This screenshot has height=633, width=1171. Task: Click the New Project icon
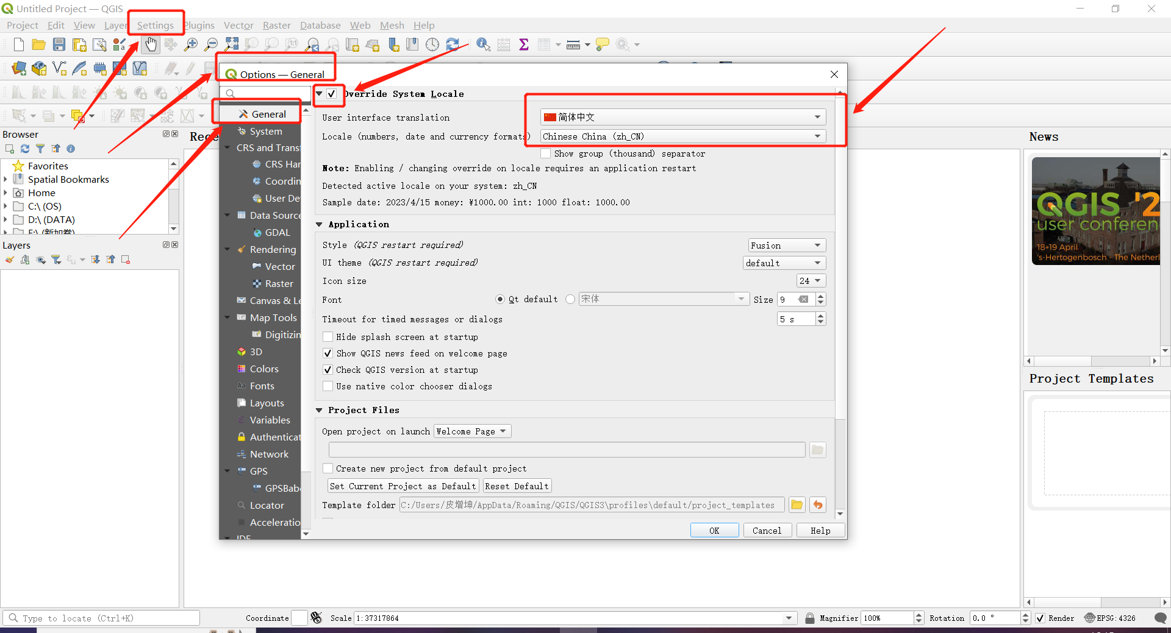point(19,44)
